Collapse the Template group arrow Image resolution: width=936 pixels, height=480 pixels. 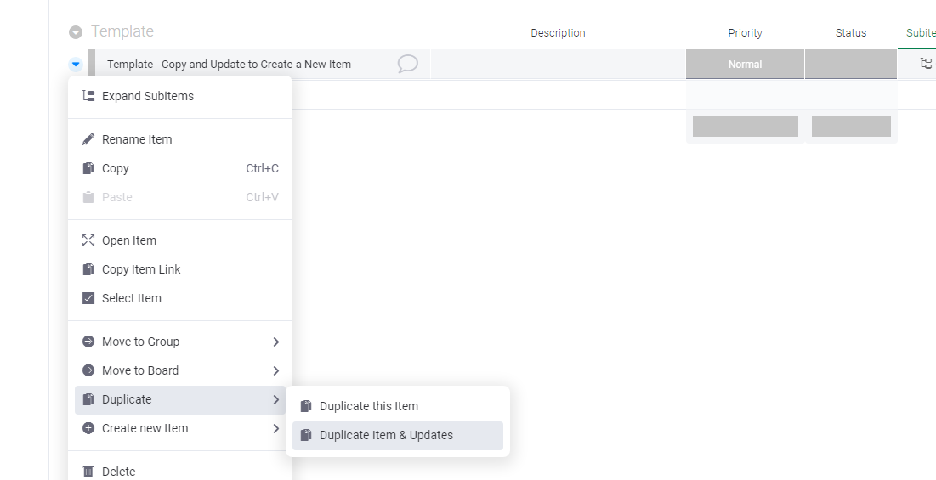tap(76, 32)
